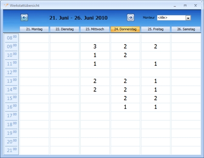Viewport: 204px width, 158px height.
Task: Click the 15:00 time row label
Action: pos(11,98)
